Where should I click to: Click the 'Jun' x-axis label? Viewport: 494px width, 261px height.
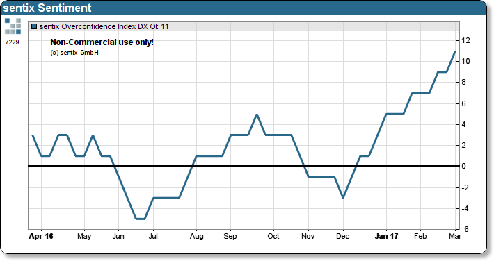[118, 236]
